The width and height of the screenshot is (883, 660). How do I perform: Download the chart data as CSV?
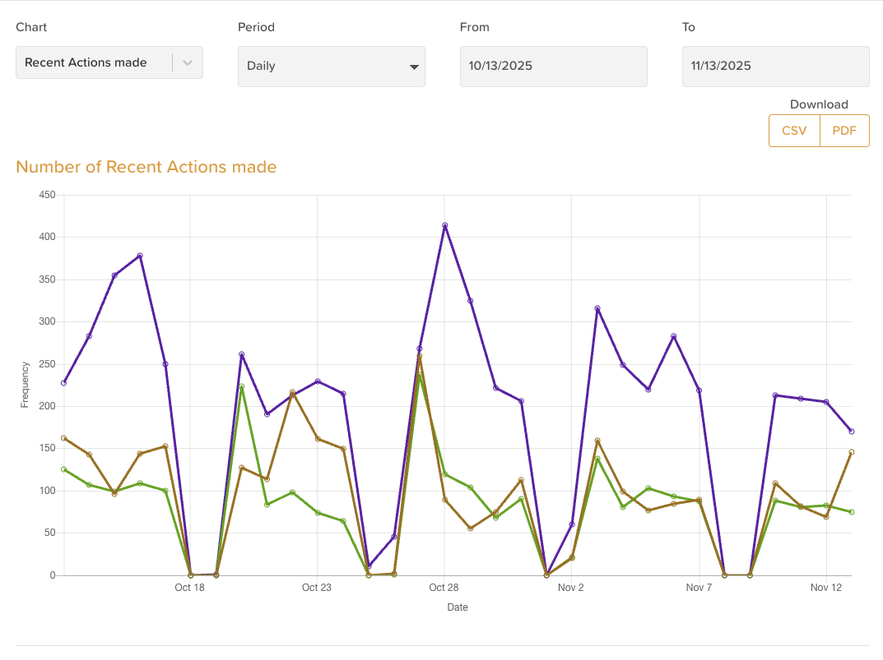[x=794, y=131]
